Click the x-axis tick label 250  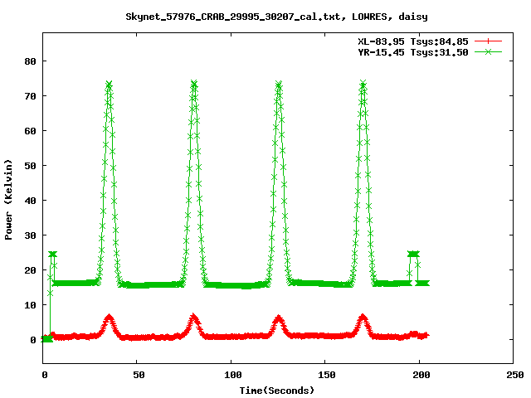515,375
